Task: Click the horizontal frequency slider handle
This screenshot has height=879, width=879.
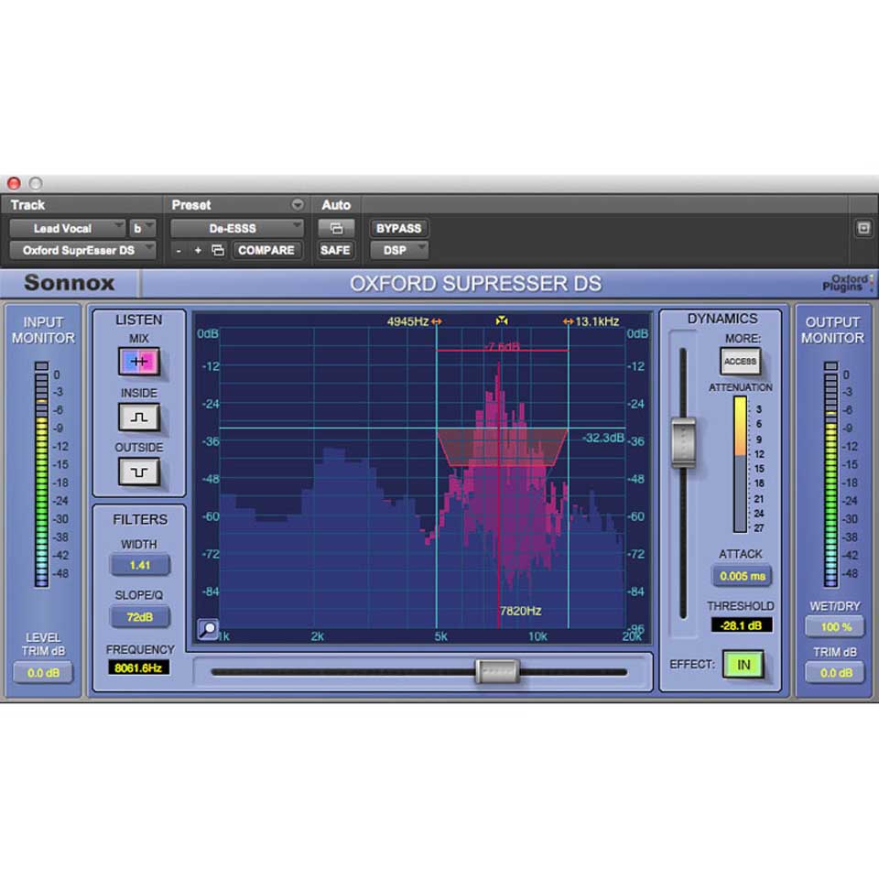Action: (x=497, y=672)
